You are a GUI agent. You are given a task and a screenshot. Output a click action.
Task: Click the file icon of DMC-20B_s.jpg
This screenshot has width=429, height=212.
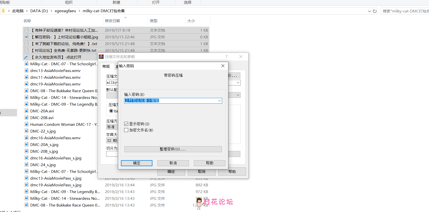(26, 151)
